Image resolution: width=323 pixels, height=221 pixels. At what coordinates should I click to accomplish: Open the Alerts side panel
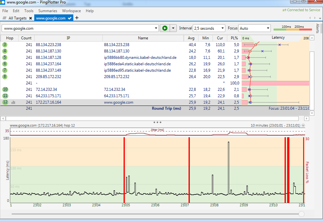point(318,28)
